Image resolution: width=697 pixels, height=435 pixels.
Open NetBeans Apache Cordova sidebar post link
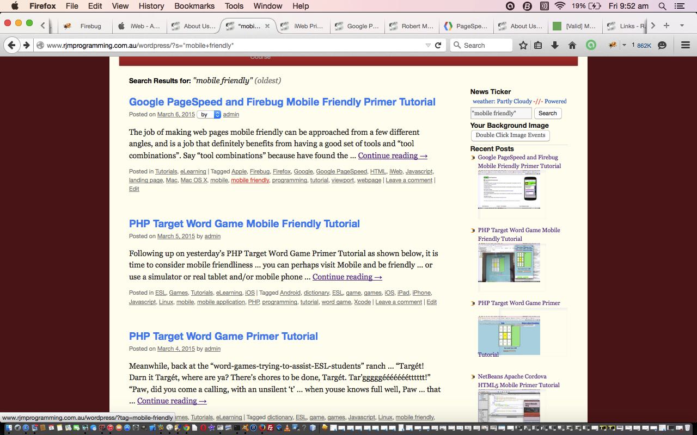point(518,381)
